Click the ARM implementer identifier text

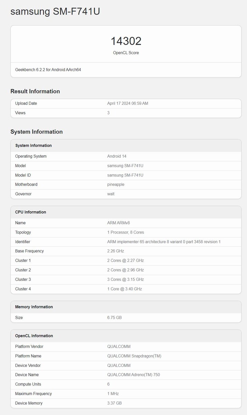click(x=164, y=242)
